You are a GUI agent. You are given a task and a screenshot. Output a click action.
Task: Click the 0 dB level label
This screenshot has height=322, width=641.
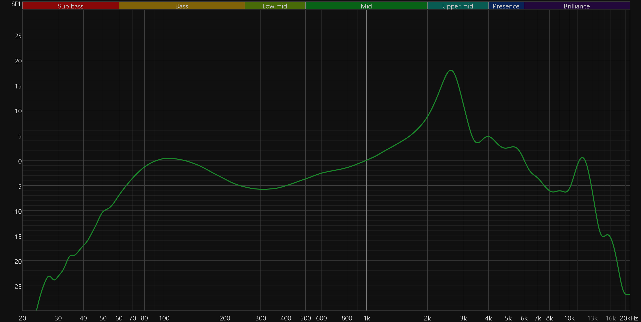pos(20,161)
